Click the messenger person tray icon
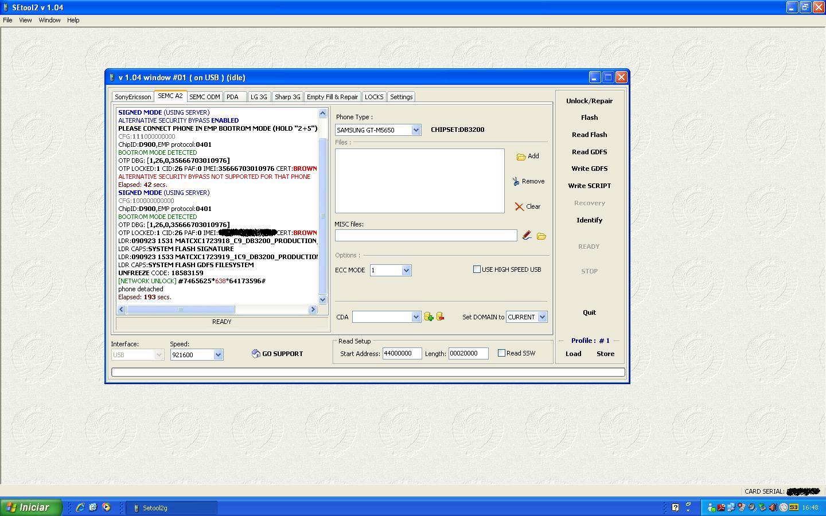Viewport: 826px width, 516px height. [711, 507]
